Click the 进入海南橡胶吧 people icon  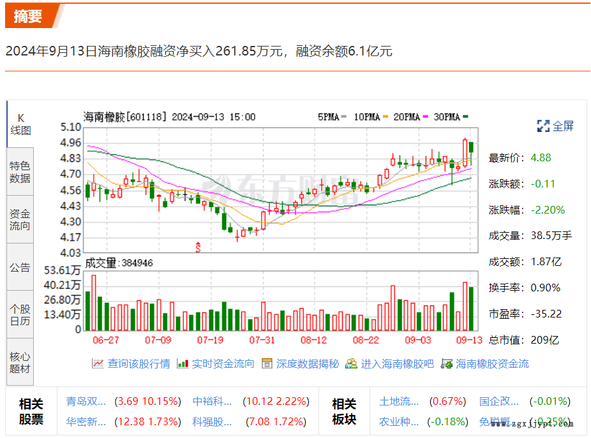coord(351,364)
